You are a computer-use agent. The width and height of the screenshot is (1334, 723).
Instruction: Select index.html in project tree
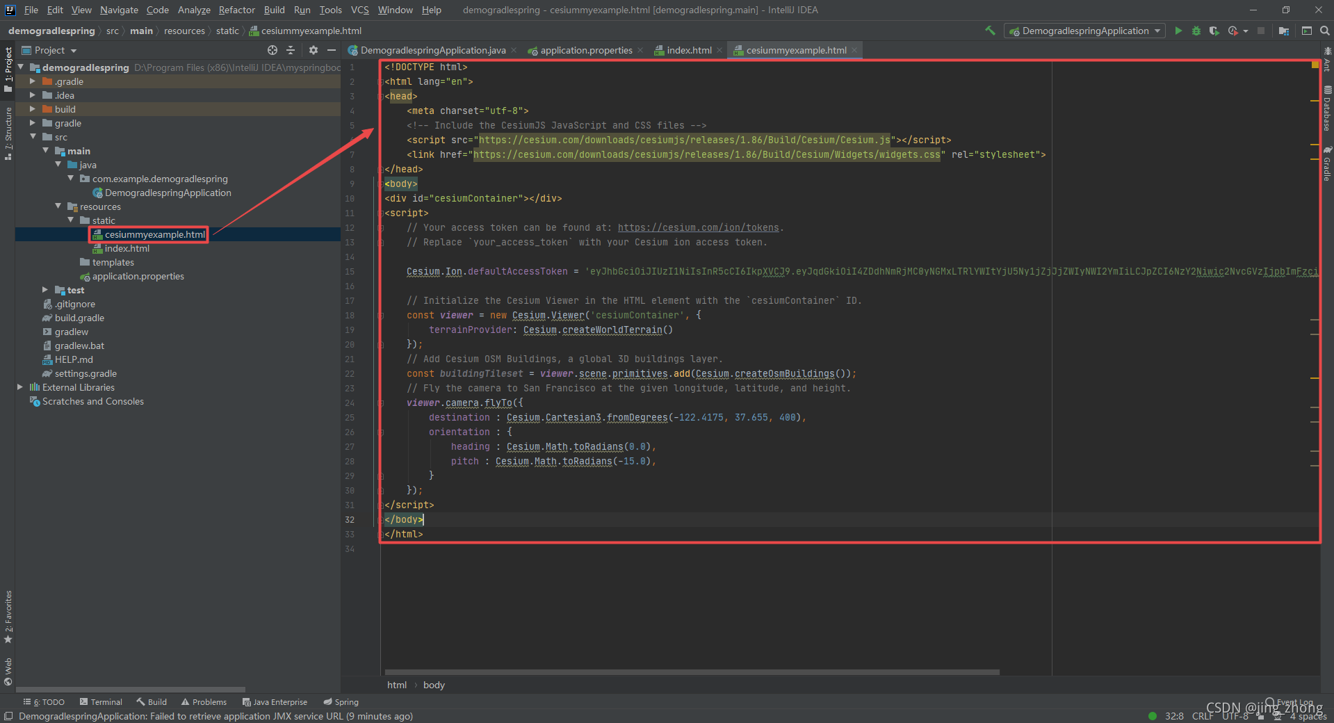pos(127,248)
